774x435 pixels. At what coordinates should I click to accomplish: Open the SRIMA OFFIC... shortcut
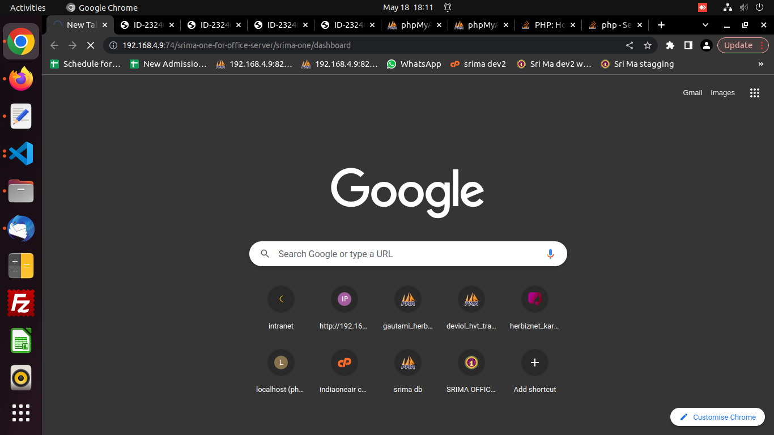tap(471, 371)
